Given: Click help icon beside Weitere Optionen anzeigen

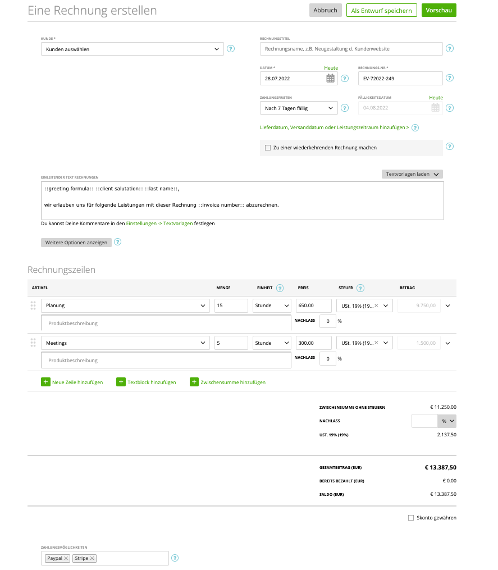Looking at the screenshot, I should [x=118, y=242].
